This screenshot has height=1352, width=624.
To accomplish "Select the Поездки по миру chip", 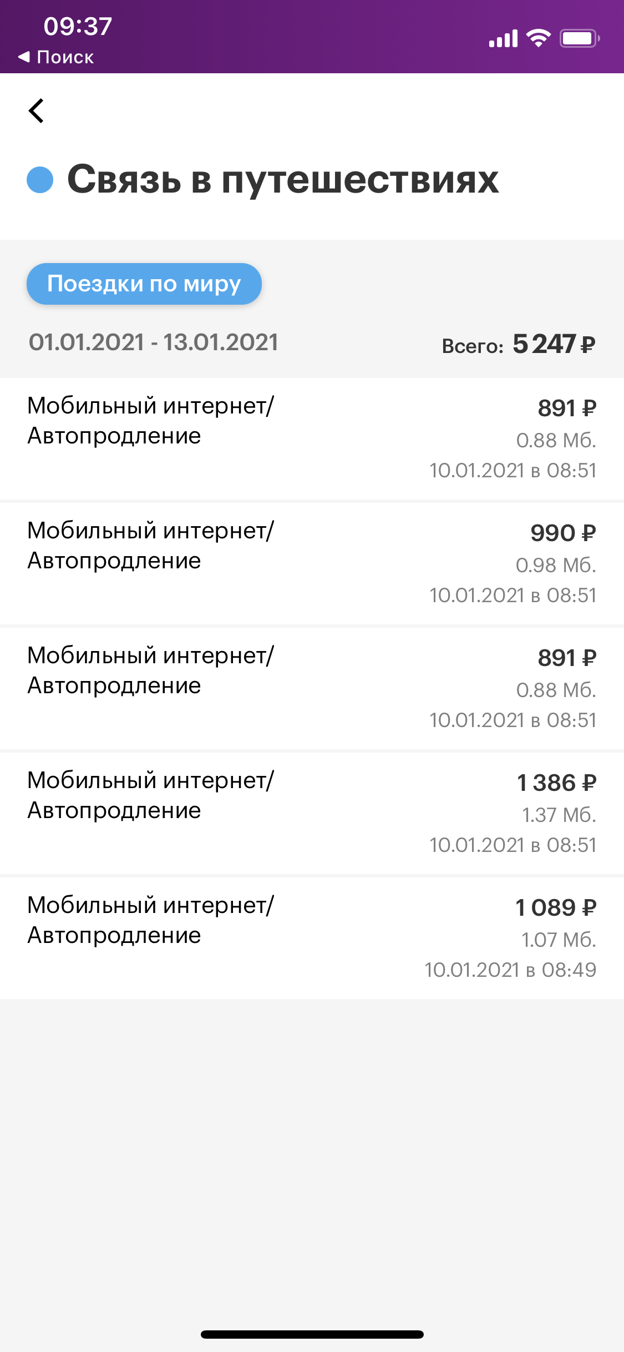I will pyautogui.click(x=144, y=284).
